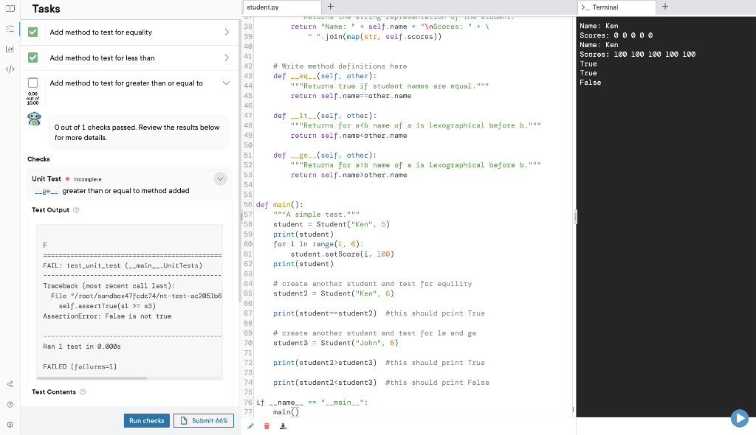
Task: Click the help icon next to Test Contents
Action: (x=83, y=392)
